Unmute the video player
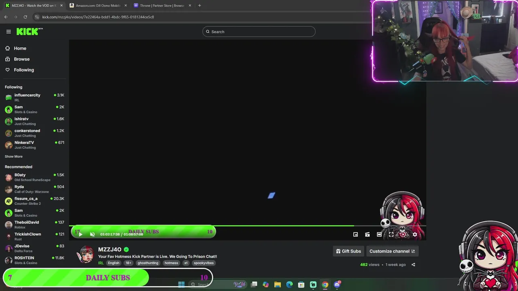 [x=92, y=234]
